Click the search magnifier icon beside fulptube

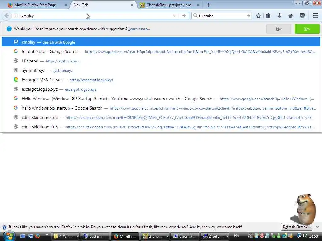[195, 16]
